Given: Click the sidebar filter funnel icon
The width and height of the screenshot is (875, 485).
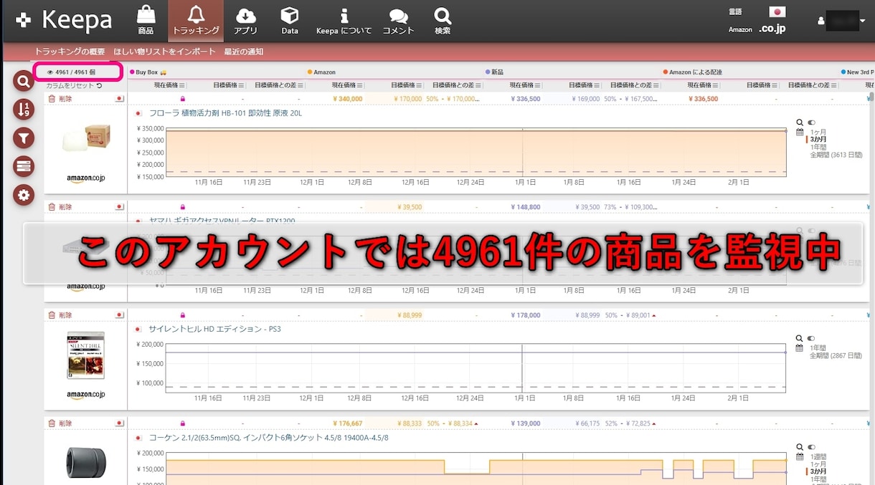Looking at the screenshot, I should coord(24,138).
